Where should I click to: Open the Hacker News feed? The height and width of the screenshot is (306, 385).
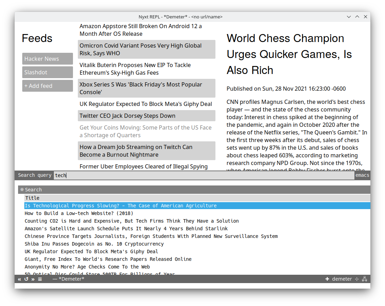tap(48, 59)
